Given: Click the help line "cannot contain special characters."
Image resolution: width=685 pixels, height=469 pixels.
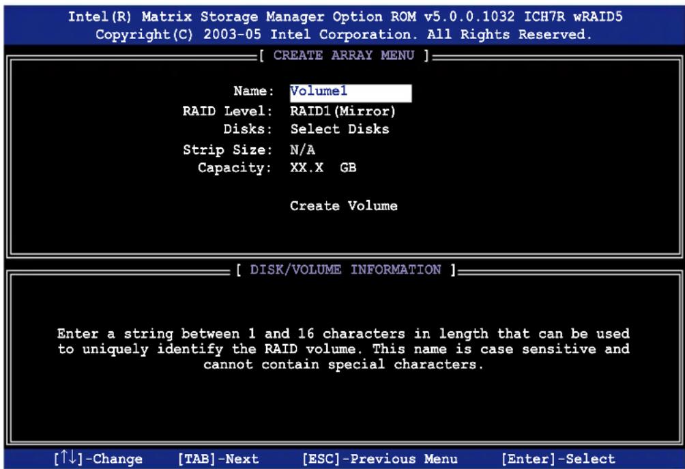Looking at the screenshot, I should (344, 365).
